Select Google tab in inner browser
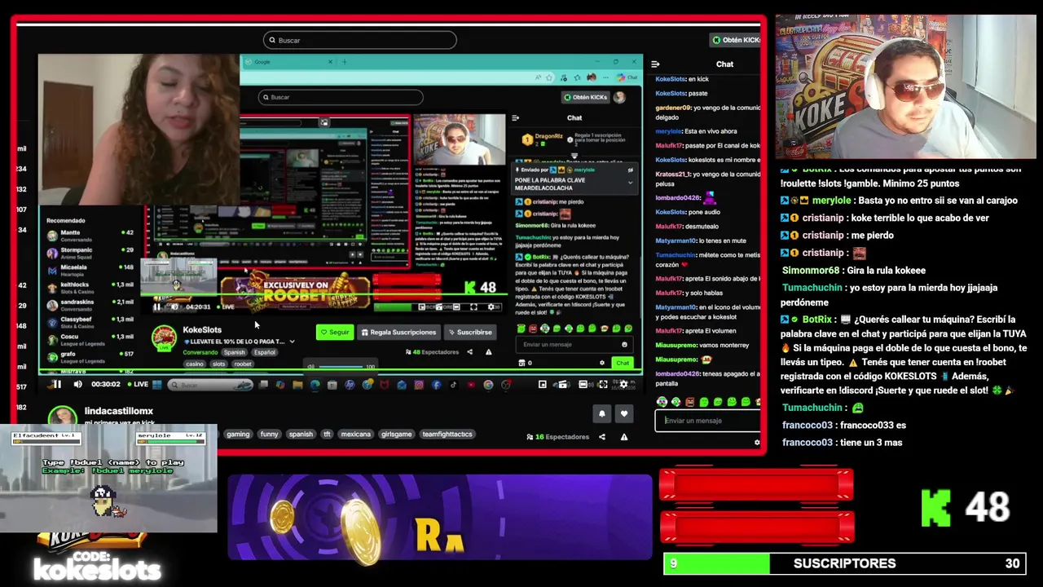Viewport: 1043px width, 587px height. (x=289, y=62)
